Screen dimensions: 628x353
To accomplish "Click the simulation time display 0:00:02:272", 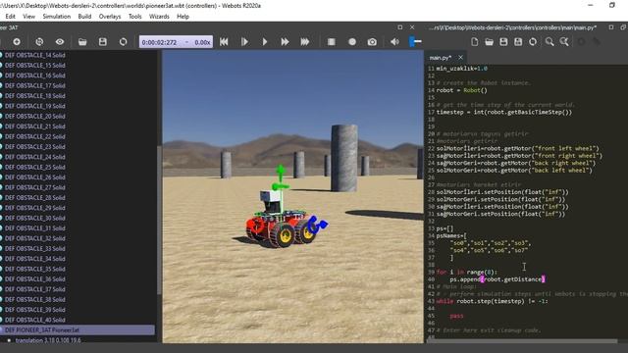I will pyautogui.click(x=159, y=42).
